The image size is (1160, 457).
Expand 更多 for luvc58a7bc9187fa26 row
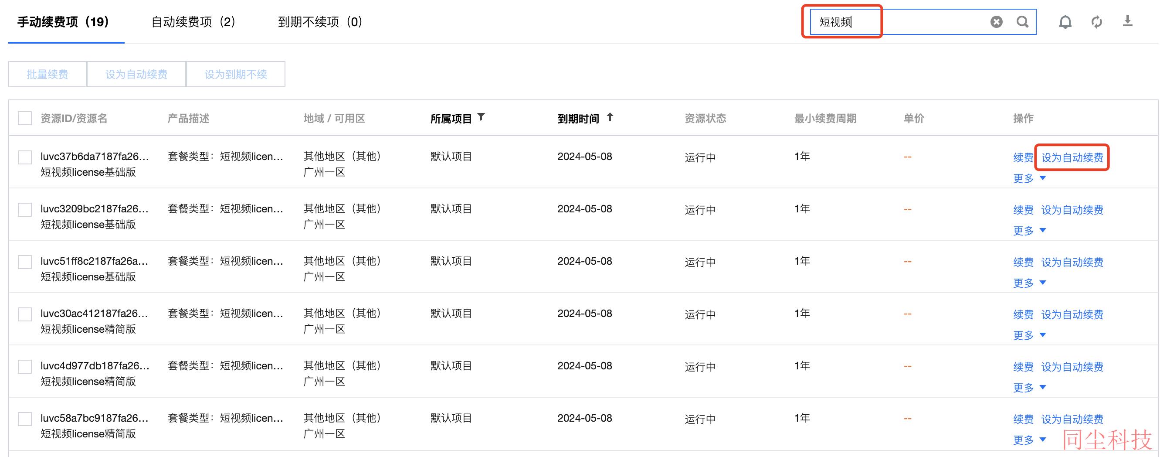[x=1029, y=440]
